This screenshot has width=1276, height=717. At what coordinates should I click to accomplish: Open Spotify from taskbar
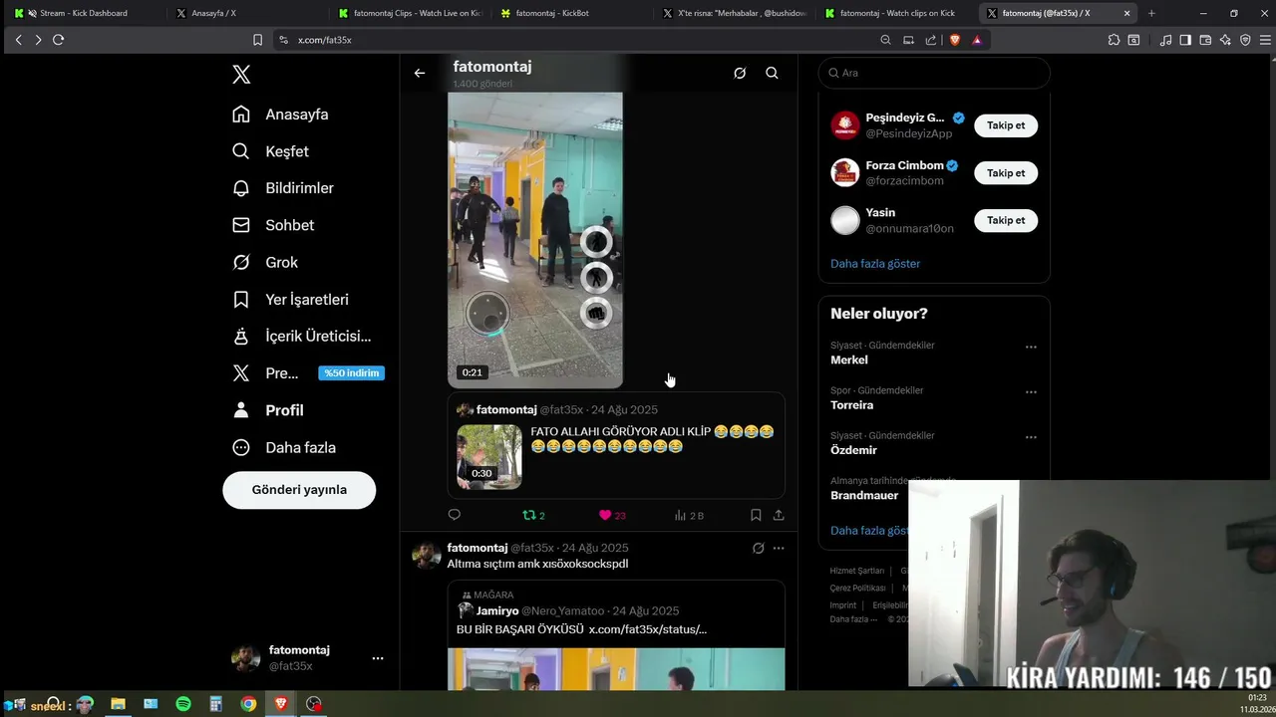pyautogui.click(x=183, y=704)
